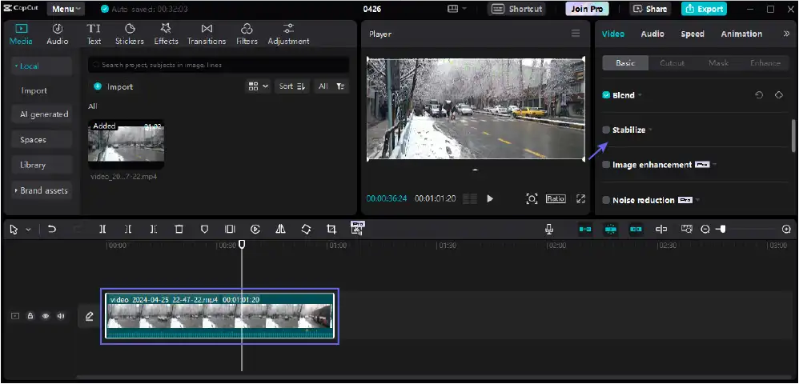Switch to the Speed tab
This screenshot has height=384, width=799.
[x=693, y=34]
